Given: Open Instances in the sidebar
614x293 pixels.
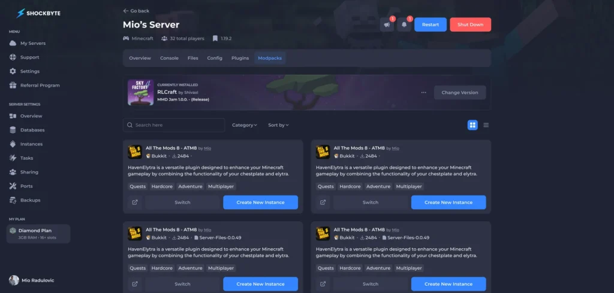Looking at the screenshot, I should [x=31, y=144].
